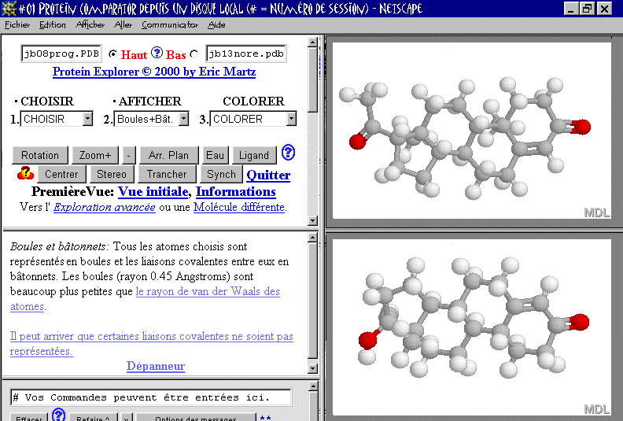Follow the Molécule différente link

pos(239,207)
